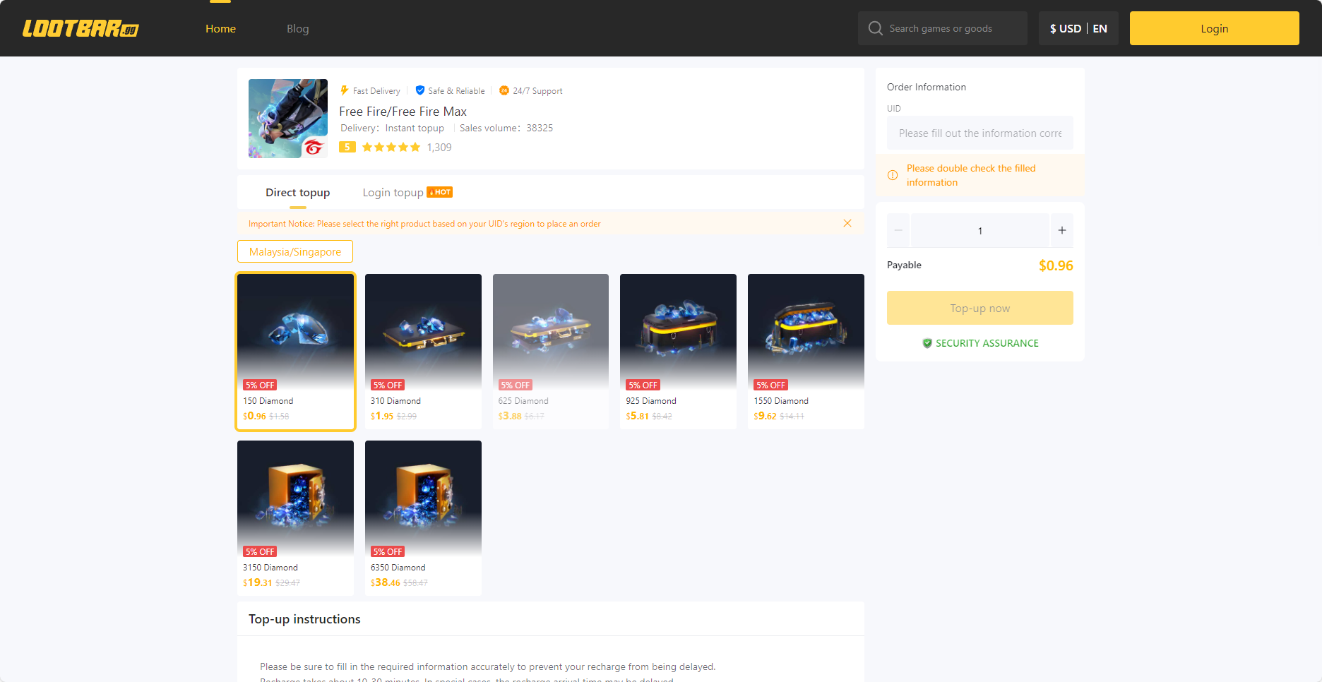Screen dimensions: 1322x682
Task: Click the SECURITY ASSURANCE shield icon
Action: click(927, 343)
